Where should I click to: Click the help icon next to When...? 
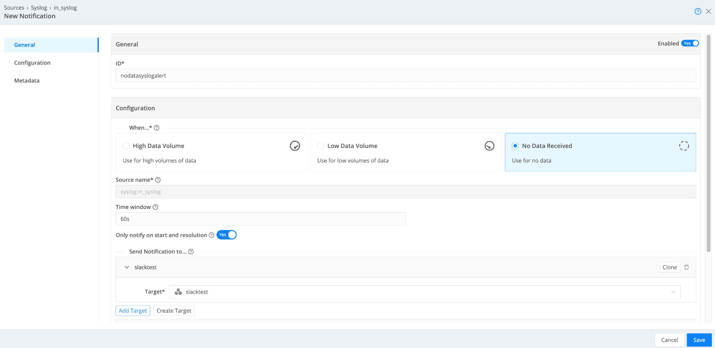(157, 128)
